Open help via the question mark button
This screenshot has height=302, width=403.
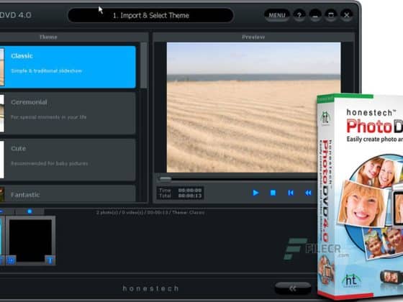coord(299,15)
